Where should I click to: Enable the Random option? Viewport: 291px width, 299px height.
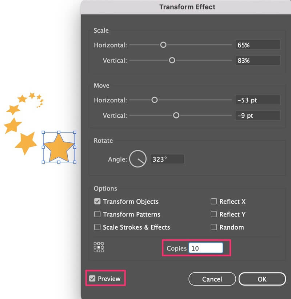tap(214, 227)
